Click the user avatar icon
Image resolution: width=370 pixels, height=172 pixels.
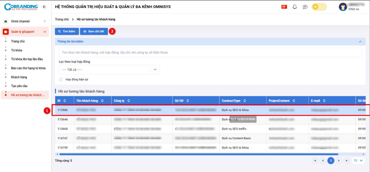343,7
